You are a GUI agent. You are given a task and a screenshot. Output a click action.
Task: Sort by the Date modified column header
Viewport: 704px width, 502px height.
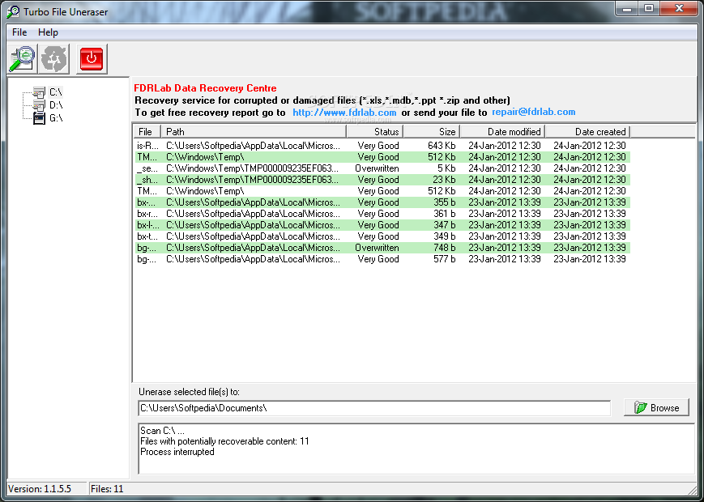tap(502, 131)
